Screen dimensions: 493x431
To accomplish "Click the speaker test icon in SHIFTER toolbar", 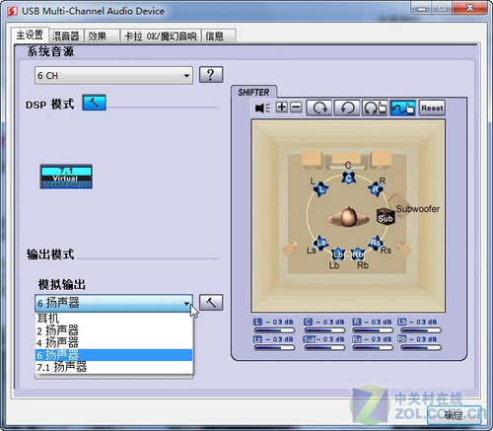I will [262, 108].
